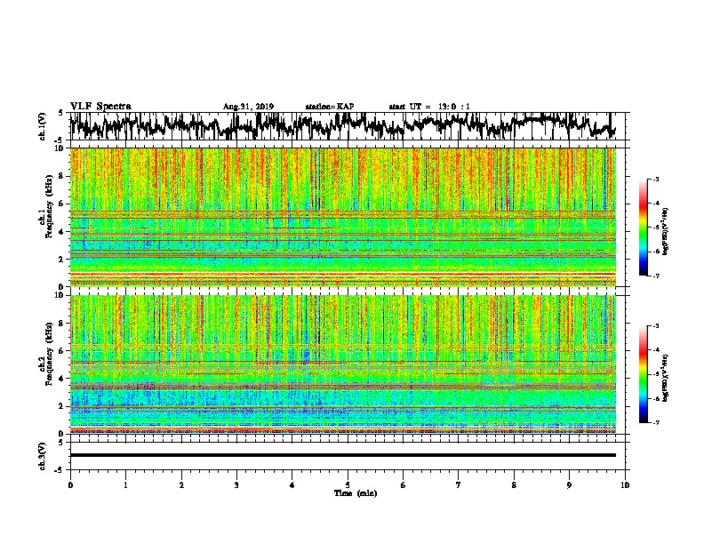Click time tick label "0" on the Time axis
704x544 pixels.
[x=70, y=485]
